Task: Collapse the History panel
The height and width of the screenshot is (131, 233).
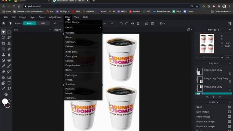Action: (230, 102)
